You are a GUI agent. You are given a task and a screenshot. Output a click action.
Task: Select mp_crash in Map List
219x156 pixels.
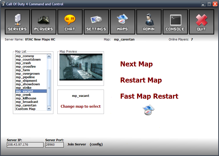click(31, 63)
